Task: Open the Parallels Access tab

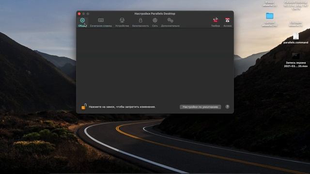Action: point(227,22)
